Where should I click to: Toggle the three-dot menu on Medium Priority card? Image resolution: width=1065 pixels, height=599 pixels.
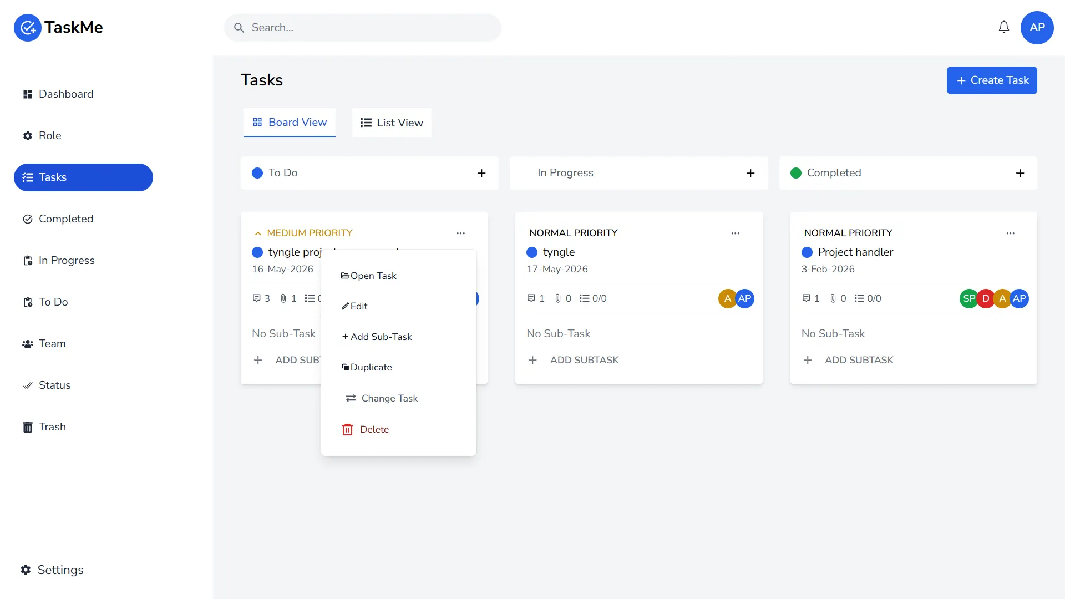click(461, 233)
